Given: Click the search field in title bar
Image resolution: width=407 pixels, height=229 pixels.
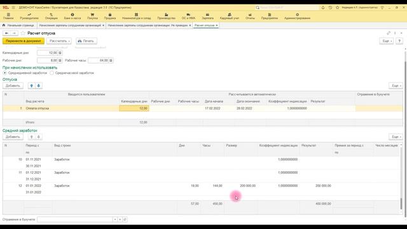Looking at the screenshot, I should (x=287, y=8).
